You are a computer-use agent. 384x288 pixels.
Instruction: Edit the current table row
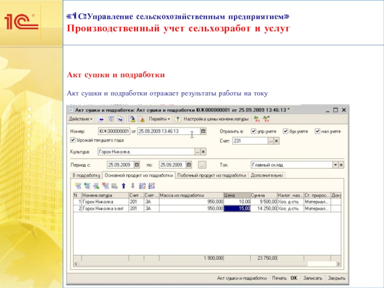coord(96,186)
